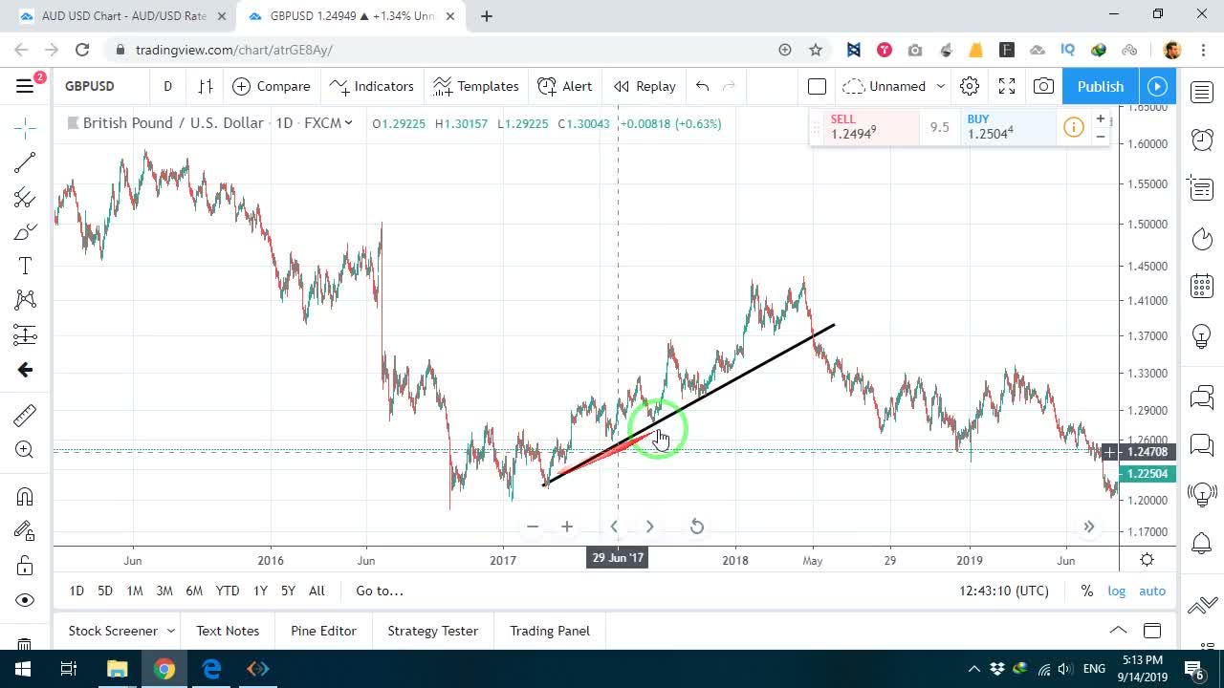The width and height of the screenshot is (1224, 688).
Task: Open the Stock Screener dropdown arrow
Action: (171, 631)
